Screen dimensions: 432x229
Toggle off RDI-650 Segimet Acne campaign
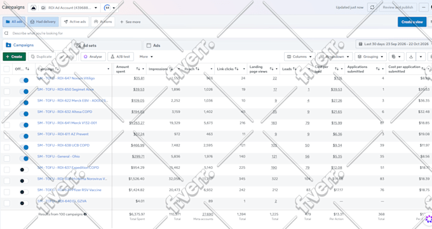pos(24,91)
